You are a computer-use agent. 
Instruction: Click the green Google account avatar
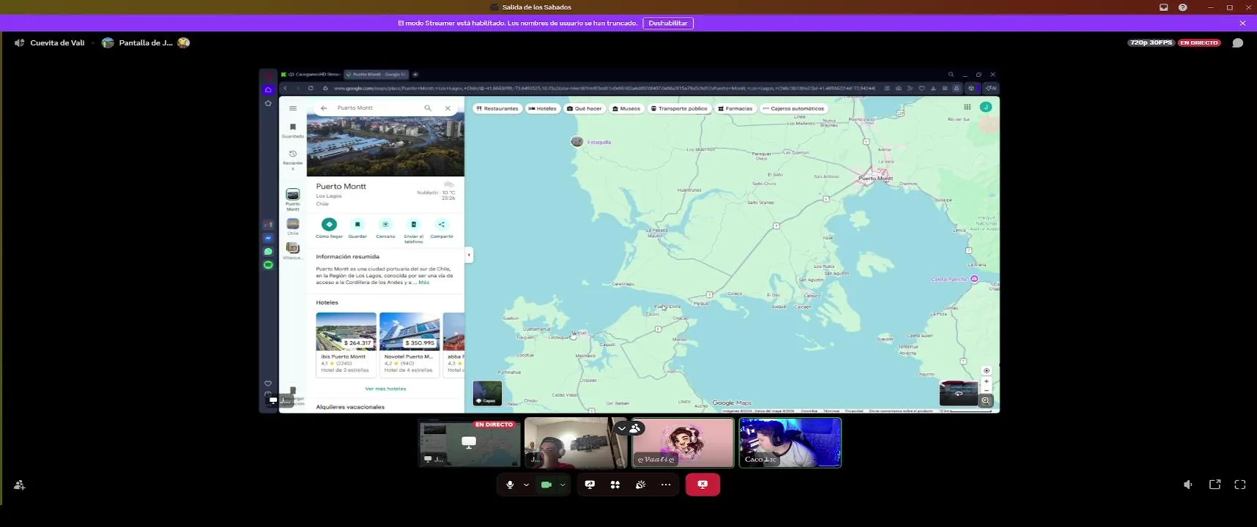[986, 107]
